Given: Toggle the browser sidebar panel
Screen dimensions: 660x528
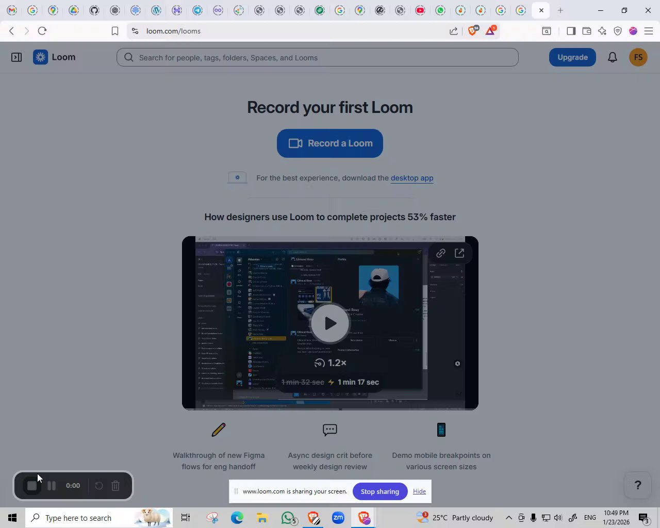Looking at the screenshot, I should pos(571,31).
